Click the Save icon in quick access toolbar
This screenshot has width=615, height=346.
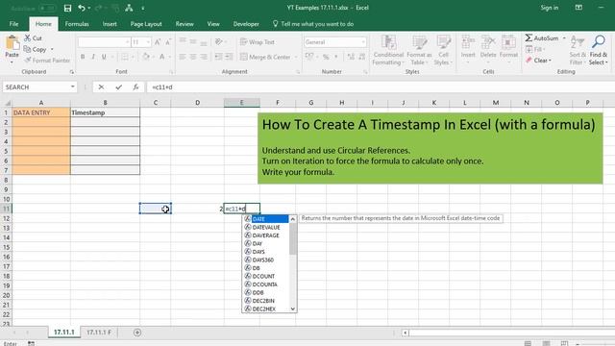pyautogui.click(x=67, y=8)
